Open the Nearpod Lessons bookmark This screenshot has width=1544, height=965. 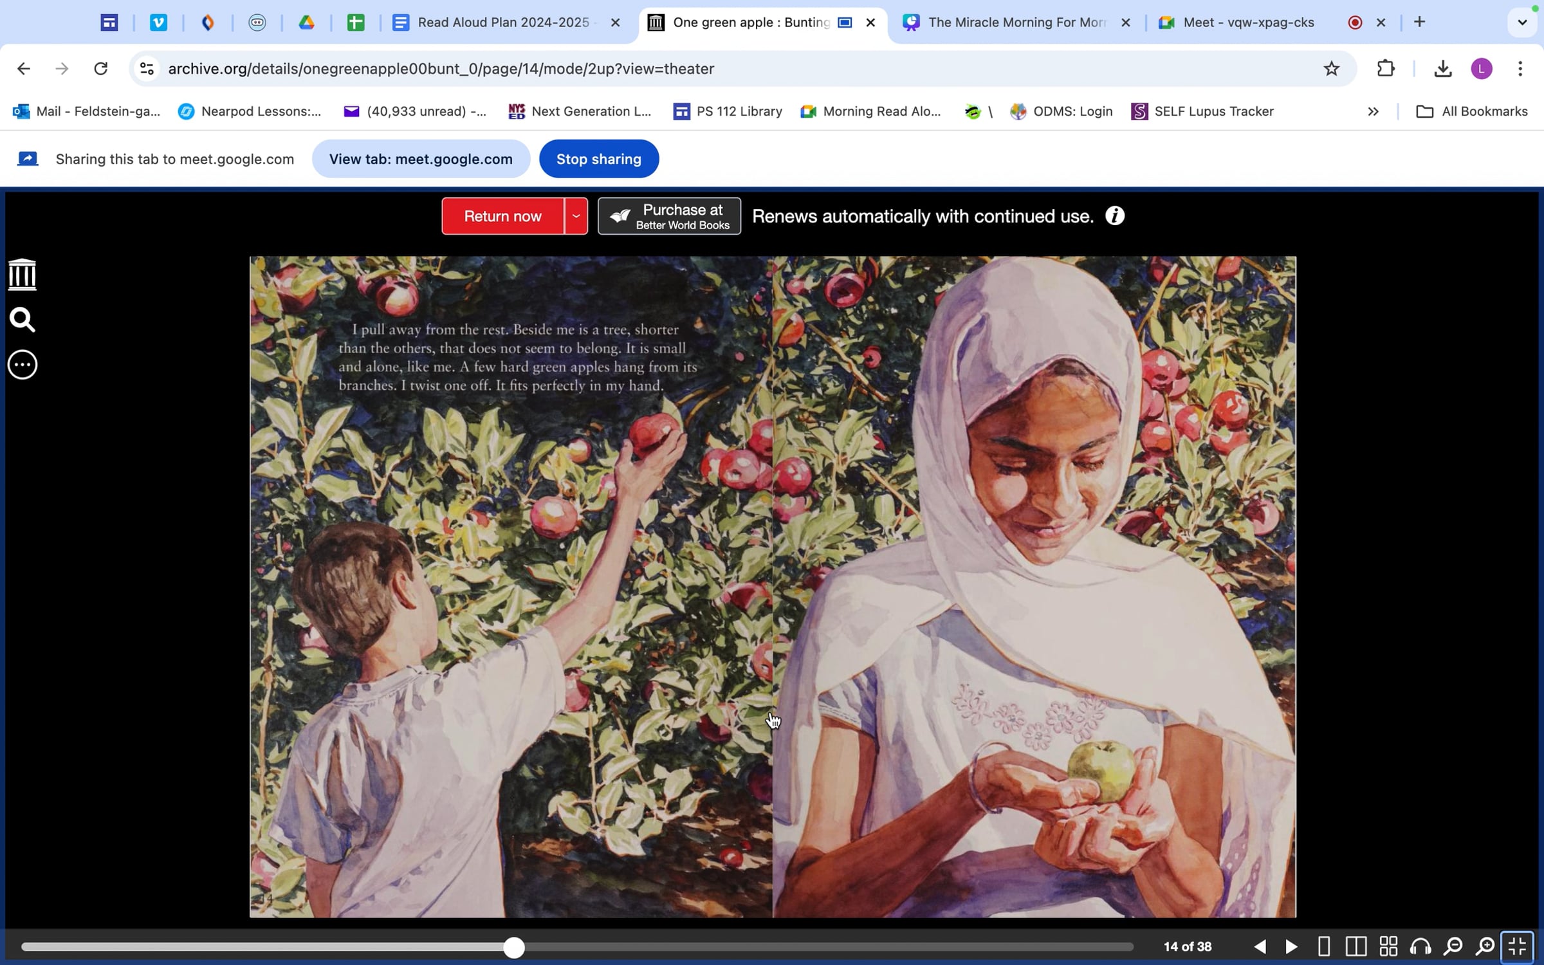[250, 111]
